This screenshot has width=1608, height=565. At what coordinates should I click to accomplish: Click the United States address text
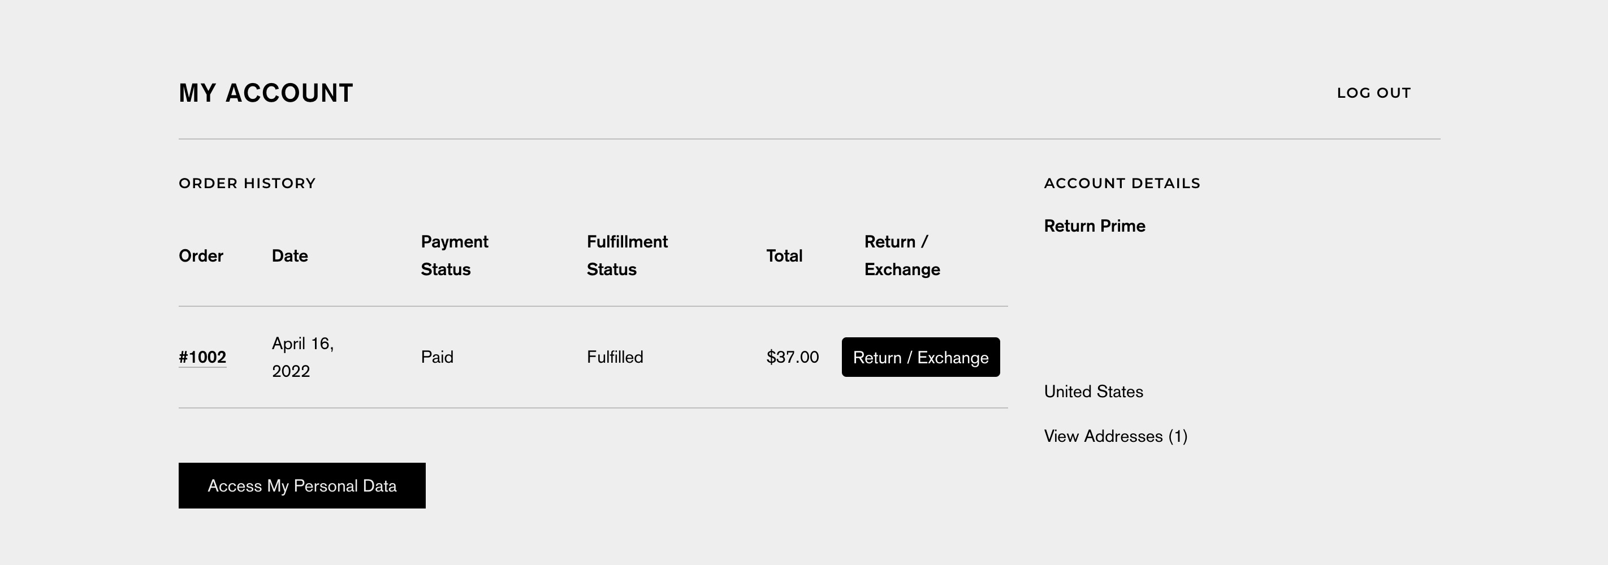[1093, 392]
